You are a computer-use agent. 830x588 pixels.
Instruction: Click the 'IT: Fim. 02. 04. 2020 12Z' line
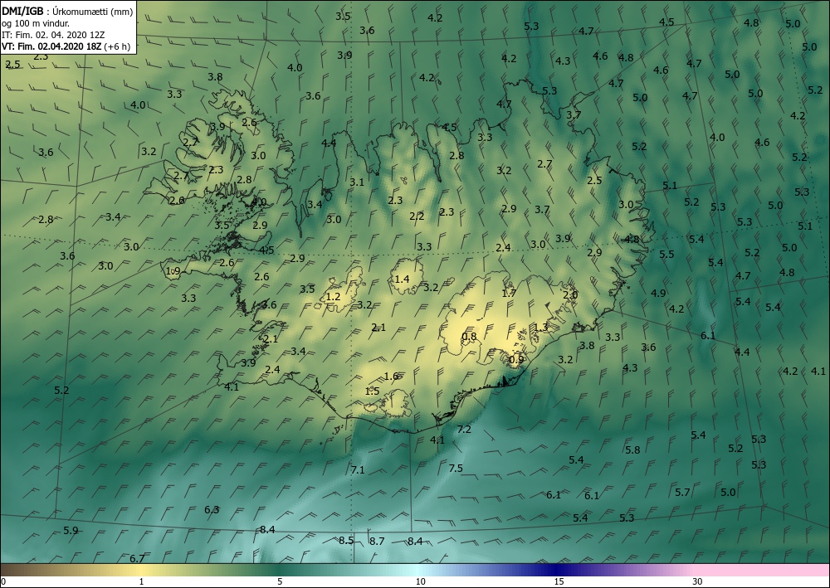click(53, 35)
